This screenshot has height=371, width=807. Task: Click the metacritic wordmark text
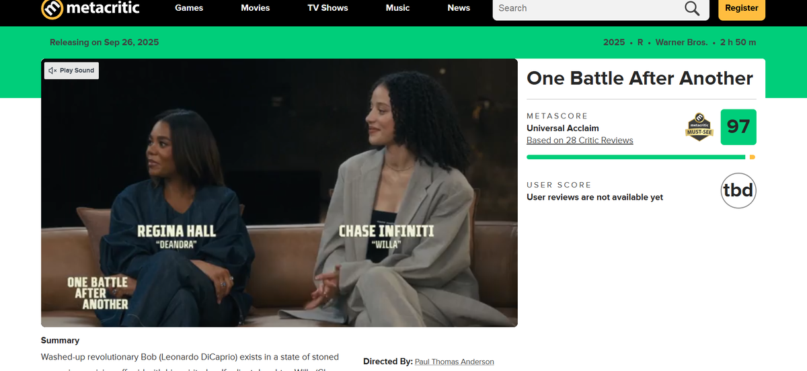[x=103, y=8]
